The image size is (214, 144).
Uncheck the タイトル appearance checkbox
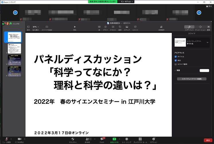(x=176, y=57)
